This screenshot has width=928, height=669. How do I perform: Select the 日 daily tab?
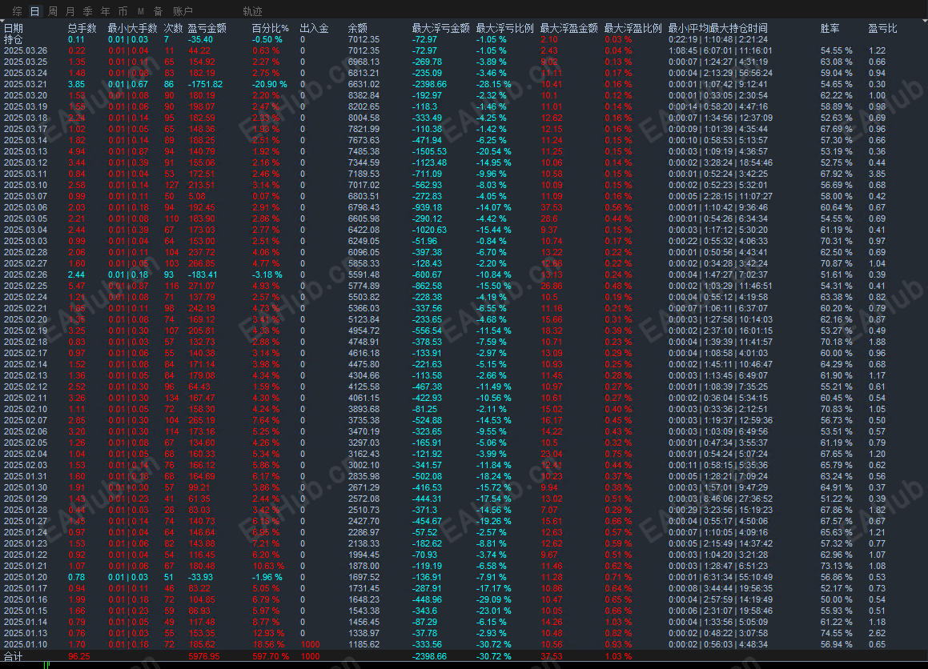tap(35, 11)
